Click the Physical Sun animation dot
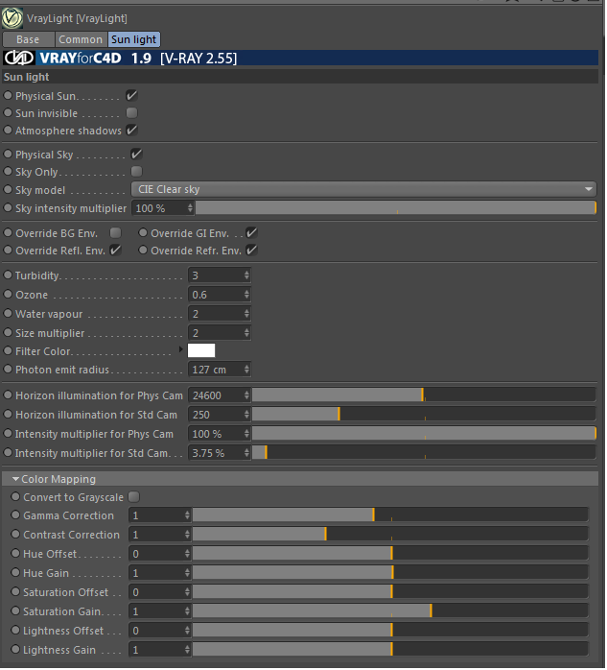Viewport: 607px width, 670px height. 8,95
